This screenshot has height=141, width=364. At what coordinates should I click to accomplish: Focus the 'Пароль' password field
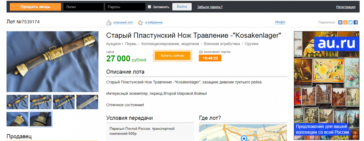pos(125,7)
